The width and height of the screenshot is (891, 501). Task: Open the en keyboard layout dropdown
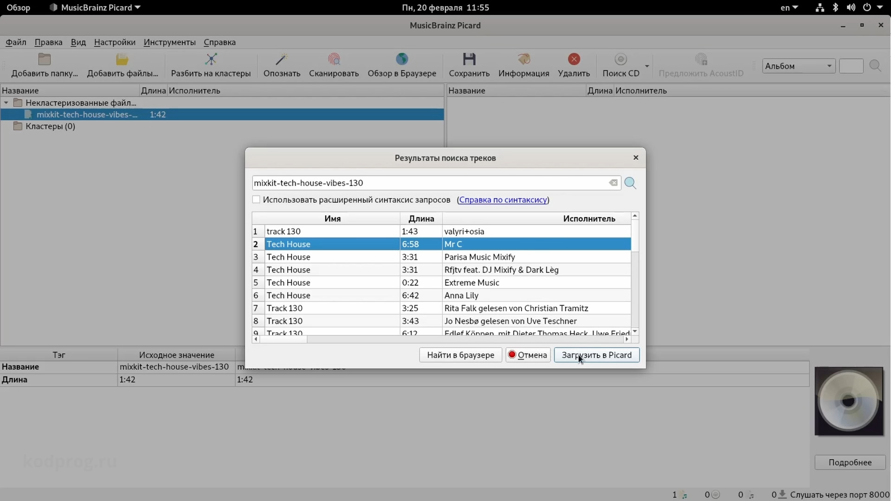pos(789,7)
